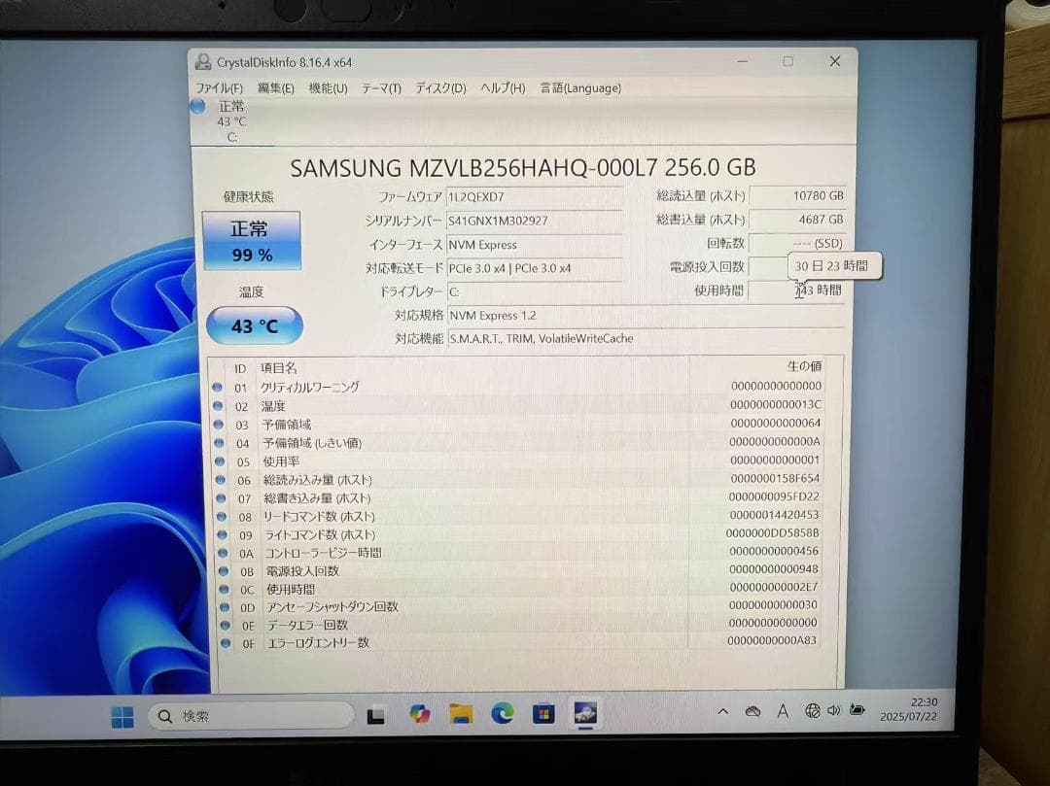The width and height of the screenshot is (1050, 786).
Task: Click the battery icon in system tray
Action: pos(857,711)
